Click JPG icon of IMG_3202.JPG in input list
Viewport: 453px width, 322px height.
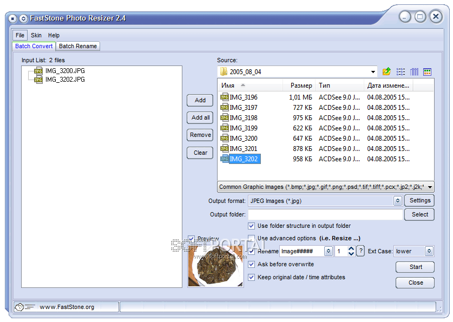38,80
